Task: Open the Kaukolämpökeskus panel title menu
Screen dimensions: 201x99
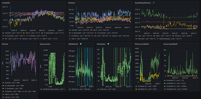Action: point(143,3)
